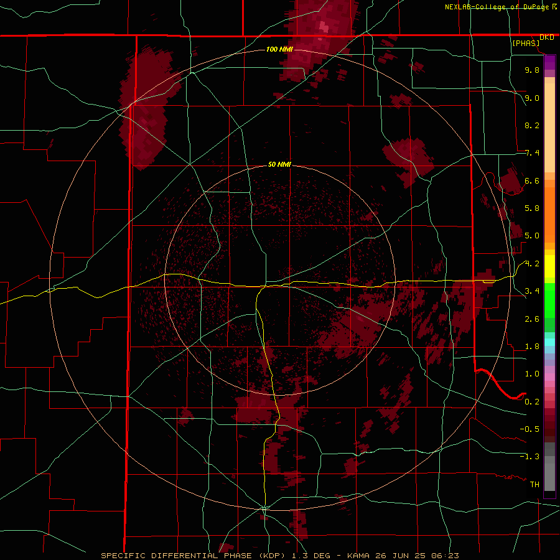Image resolution: width=560 pixels, height=560 pixels.
Task: Click the NEXLAB-College of DuPage credit text
Action: (x=498, y=7)
